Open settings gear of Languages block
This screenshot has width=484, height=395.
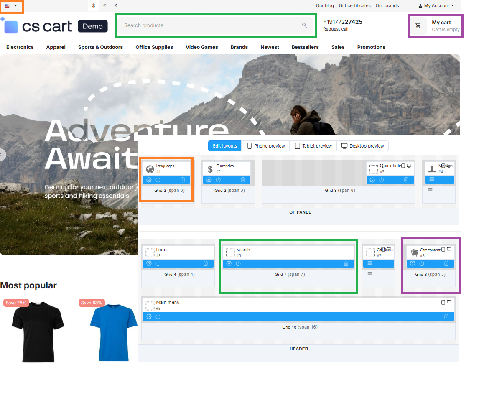coord(149,180)
